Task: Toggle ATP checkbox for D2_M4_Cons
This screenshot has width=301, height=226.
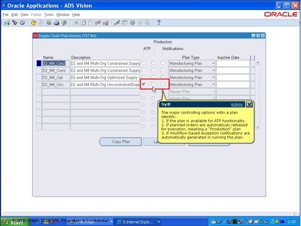Action: point(143,70)
